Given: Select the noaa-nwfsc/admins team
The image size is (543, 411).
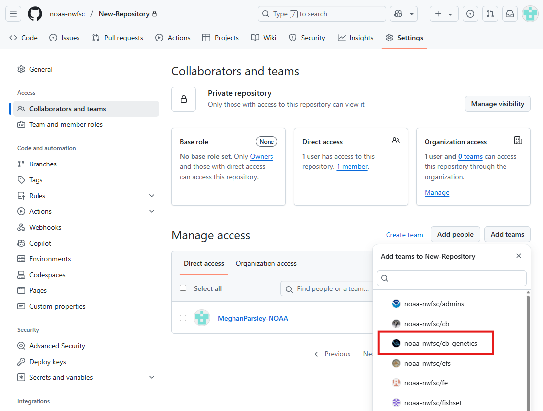Looking at the screenshot, I should click(x=452, y=304).
